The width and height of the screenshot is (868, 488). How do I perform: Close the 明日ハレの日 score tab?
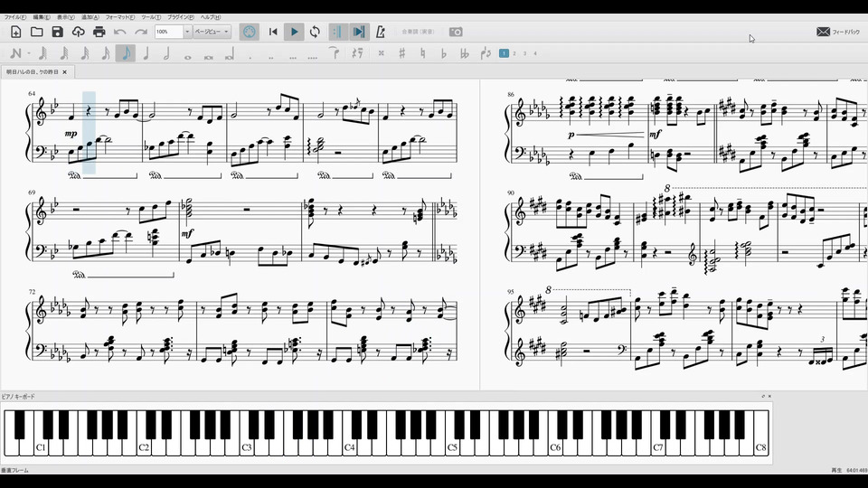tap(65, 72)
